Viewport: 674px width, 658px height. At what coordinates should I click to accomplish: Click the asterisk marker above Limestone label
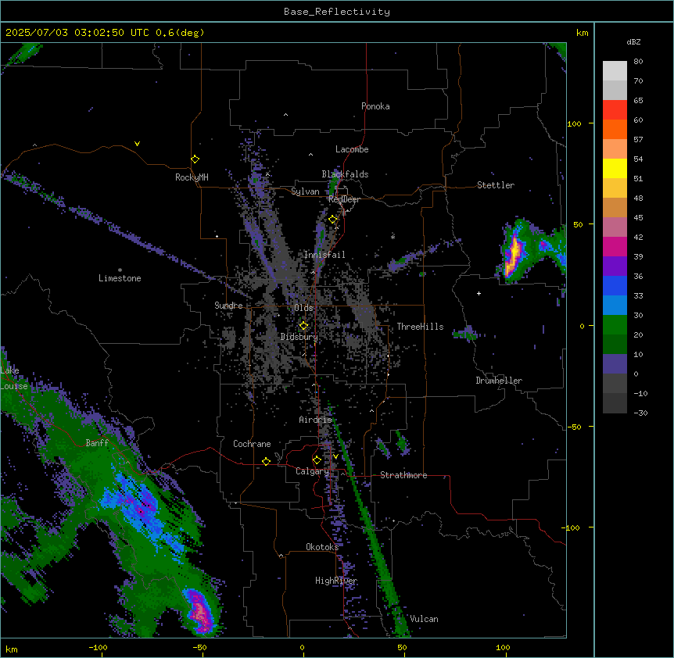[120, 270]
